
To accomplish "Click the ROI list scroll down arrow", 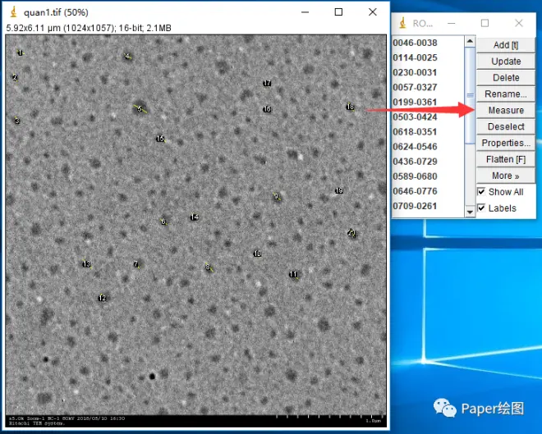I will click(470, 212).
